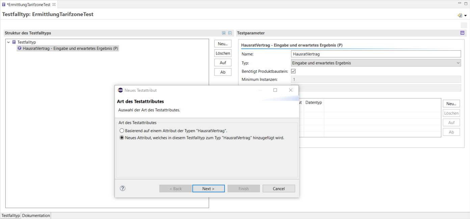Click the Name field containing HausratVertrag
This screenshot has width=470, height=219.
coord(375,54)
